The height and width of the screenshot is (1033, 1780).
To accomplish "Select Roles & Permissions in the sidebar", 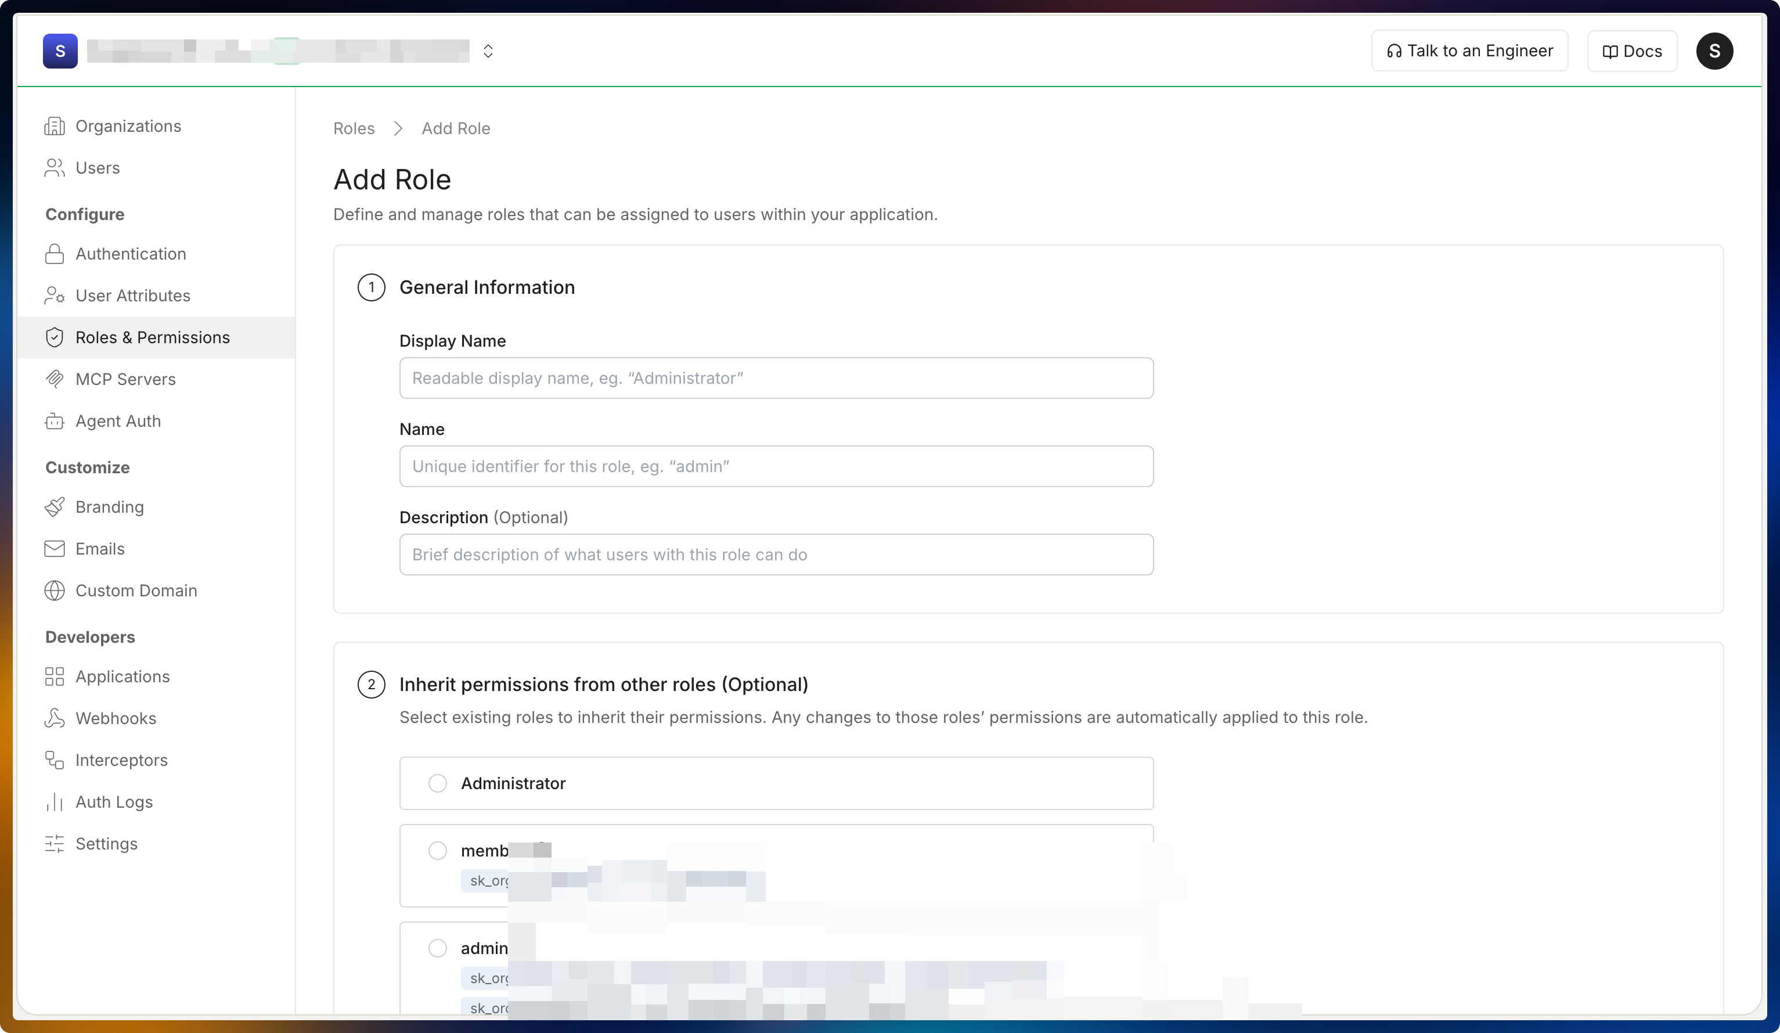I will tap(153, 337).
